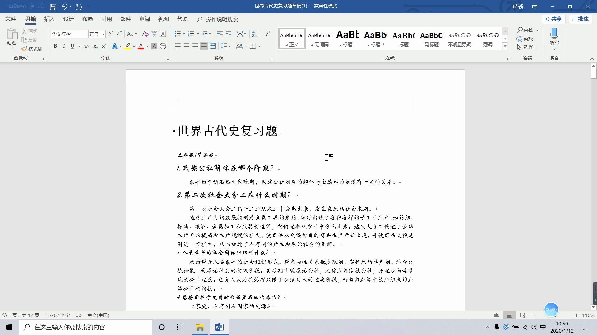Insert an enclosed character
597x335 pixels.
(x=163, y=46)
